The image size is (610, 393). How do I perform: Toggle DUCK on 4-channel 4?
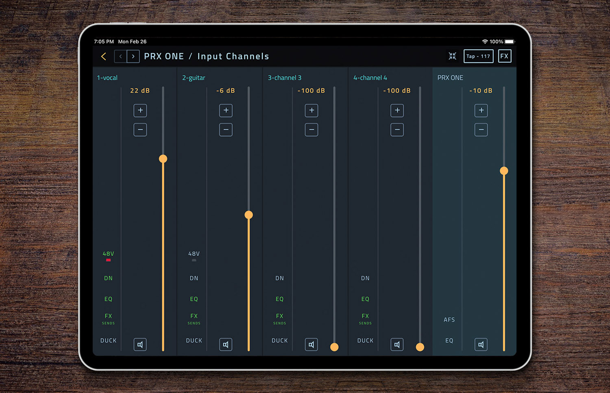click(365, 341)
